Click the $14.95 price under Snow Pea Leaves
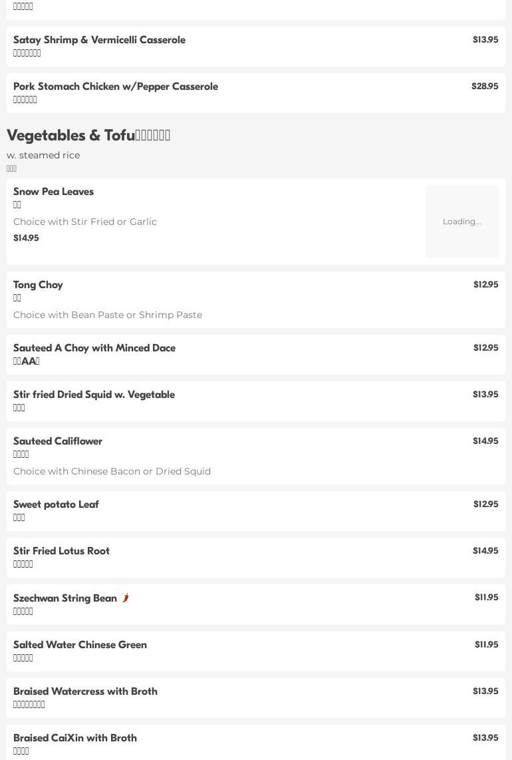 coord(26,238)
